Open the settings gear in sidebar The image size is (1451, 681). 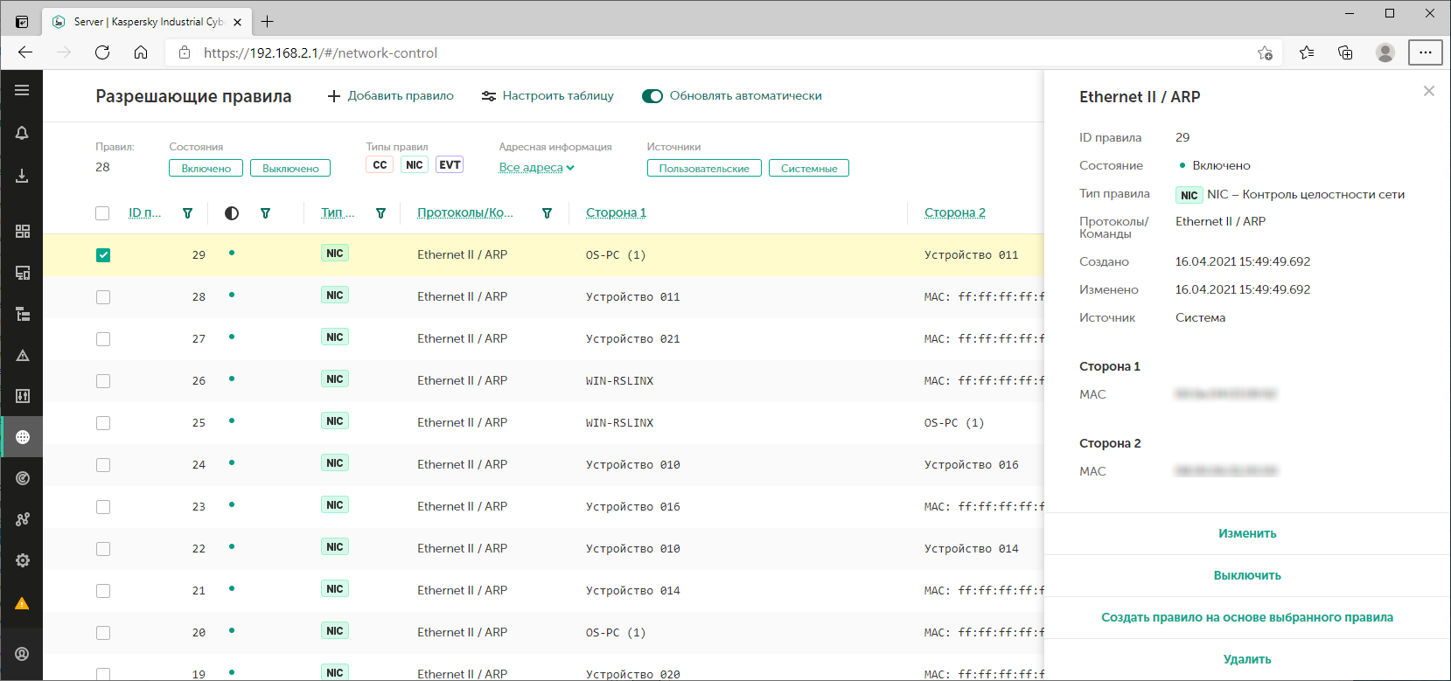[x=23, y=560]
